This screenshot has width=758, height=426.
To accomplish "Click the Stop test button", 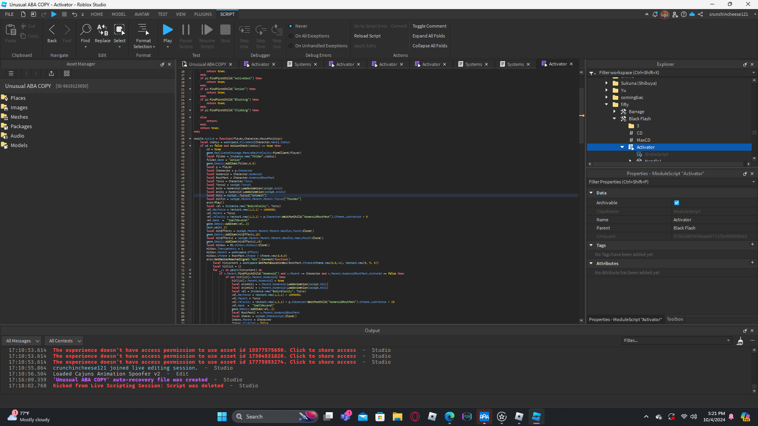I will click(225, 33).
